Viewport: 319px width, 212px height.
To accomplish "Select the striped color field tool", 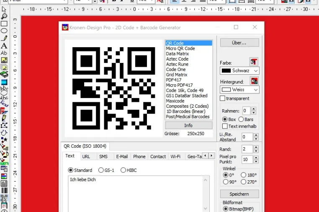I will [x=4, y=176].
